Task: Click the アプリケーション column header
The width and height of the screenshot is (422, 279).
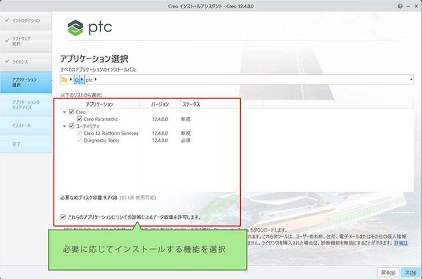Action: (x=99, y=104)
